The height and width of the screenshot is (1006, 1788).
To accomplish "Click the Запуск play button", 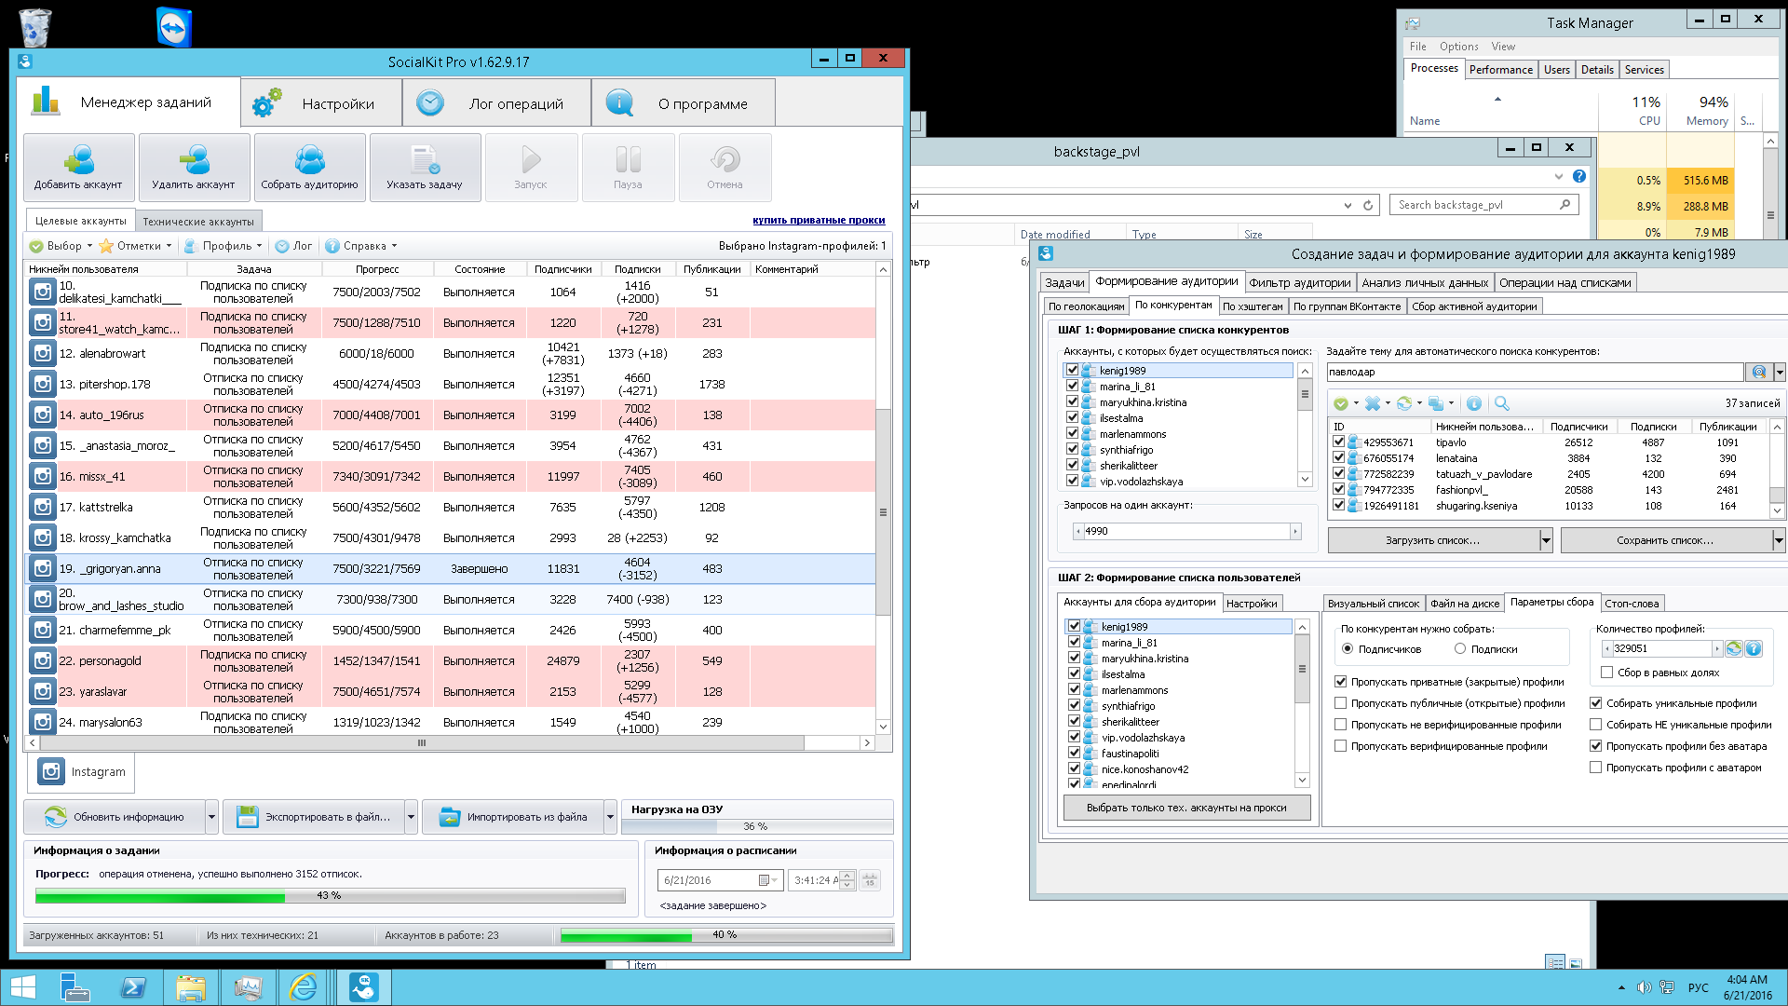I will [531, 168].
